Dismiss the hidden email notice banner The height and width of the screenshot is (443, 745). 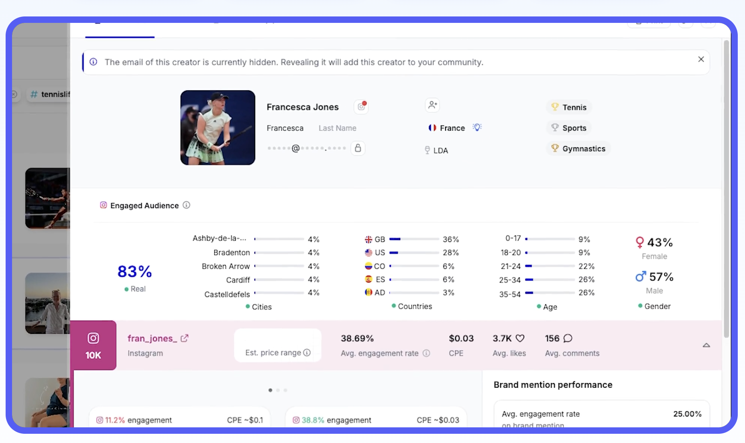tap(701, 59)
